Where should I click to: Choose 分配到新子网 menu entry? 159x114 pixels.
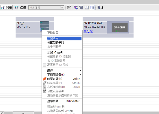click(62, 43)
